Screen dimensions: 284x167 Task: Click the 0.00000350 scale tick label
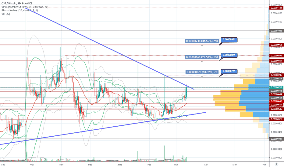pyautogui.click(x=277, y=149)
